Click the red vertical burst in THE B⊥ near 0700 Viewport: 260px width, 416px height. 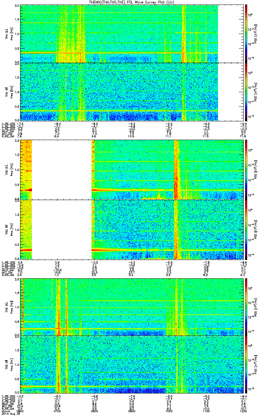(x=59, y=307)
